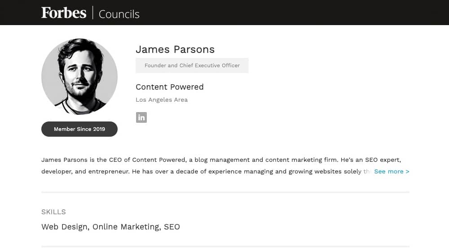Expand bio with See more link
Screen dimensions: 449x251
(x=392, y=171)
